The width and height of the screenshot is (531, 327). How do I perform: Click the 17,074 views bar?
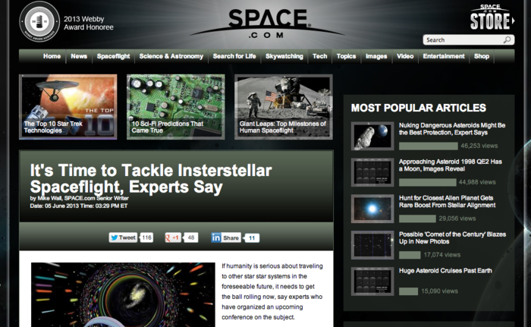[410, 255]
